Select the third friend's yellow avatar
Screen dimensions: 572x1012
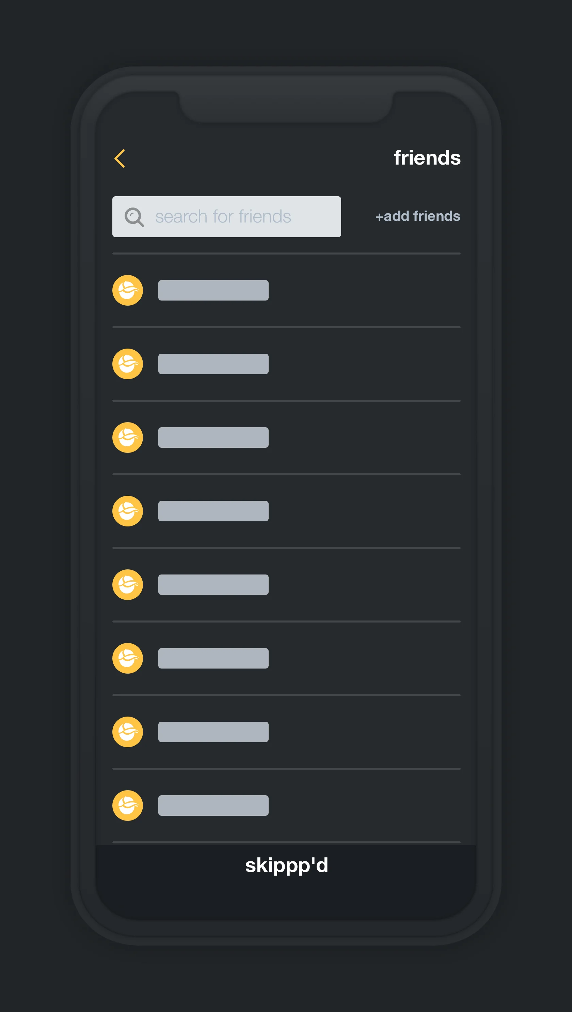tap(128, 437)
